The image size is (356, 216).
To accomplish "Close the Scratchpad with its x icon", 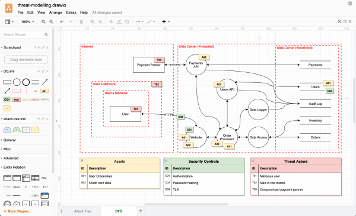I will (47, 47).
